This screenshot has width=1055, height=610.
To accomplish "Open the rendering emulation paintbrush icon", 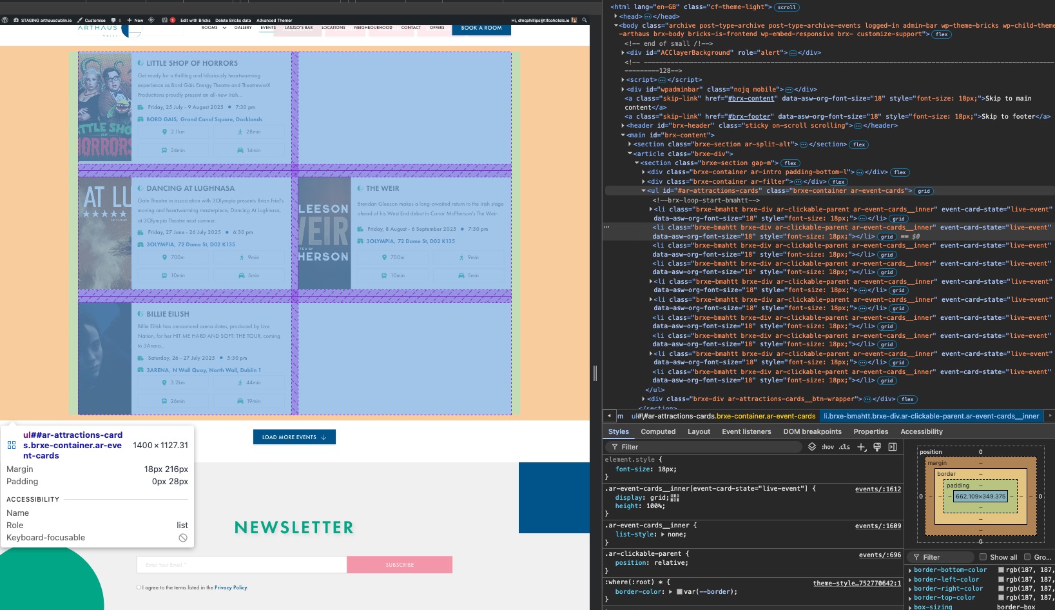I will coord(877,447).
